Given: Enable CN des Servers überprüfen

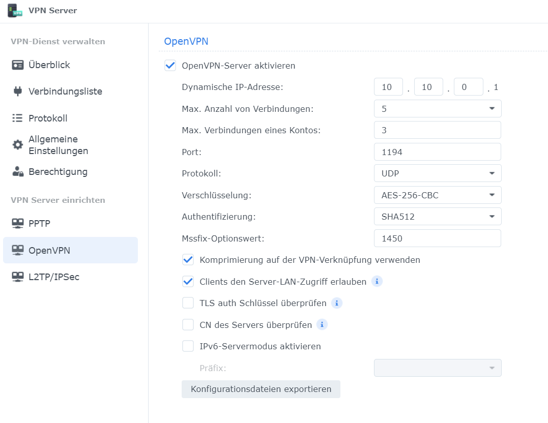Looking at the screenshot, I should coord(188,325).
